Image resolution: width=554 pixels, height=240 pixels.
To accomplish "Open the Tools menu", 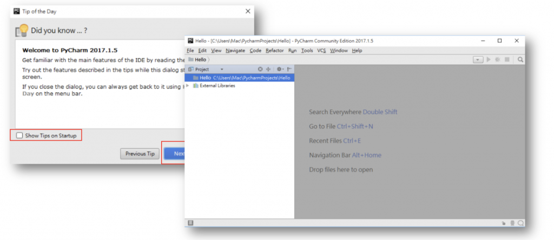I will click(307, 50).
